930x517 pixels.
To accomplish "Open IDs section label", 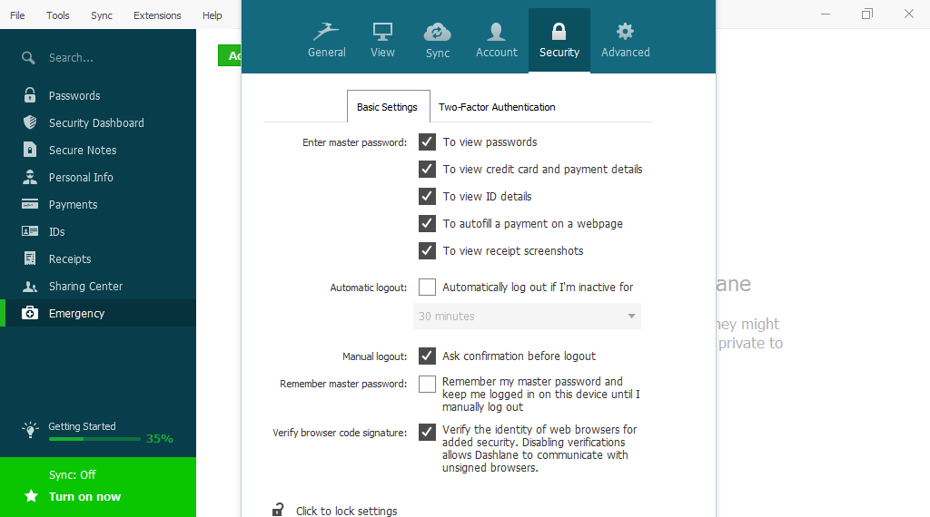I will tap(56, 231).
